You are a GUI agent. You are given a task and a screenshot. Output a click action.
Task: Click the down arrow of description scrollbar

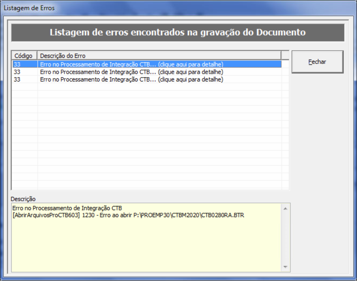pyautogui.click(x=285, y=267)
